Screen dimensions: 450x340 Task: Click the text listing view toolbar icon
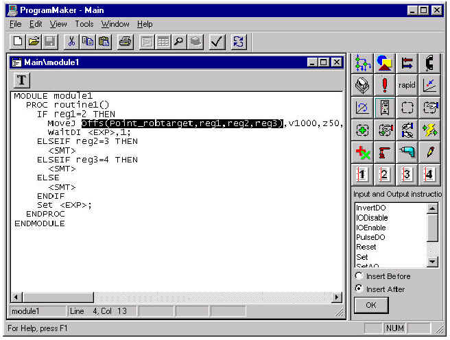pyautogui.click(x=147, y=42)
